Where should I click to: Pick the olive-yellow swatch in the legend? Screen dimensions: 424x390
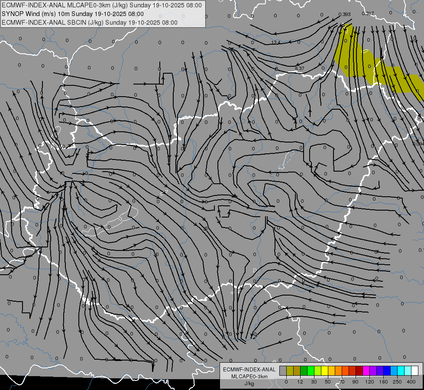290,370
